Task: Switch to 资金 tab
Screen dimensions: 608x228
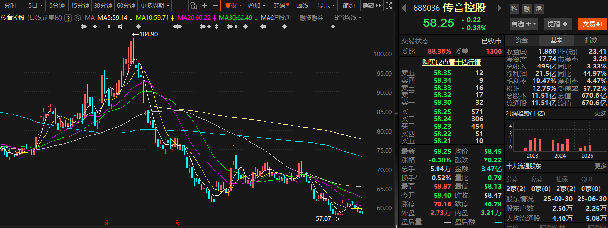Action: pos(521,40)
